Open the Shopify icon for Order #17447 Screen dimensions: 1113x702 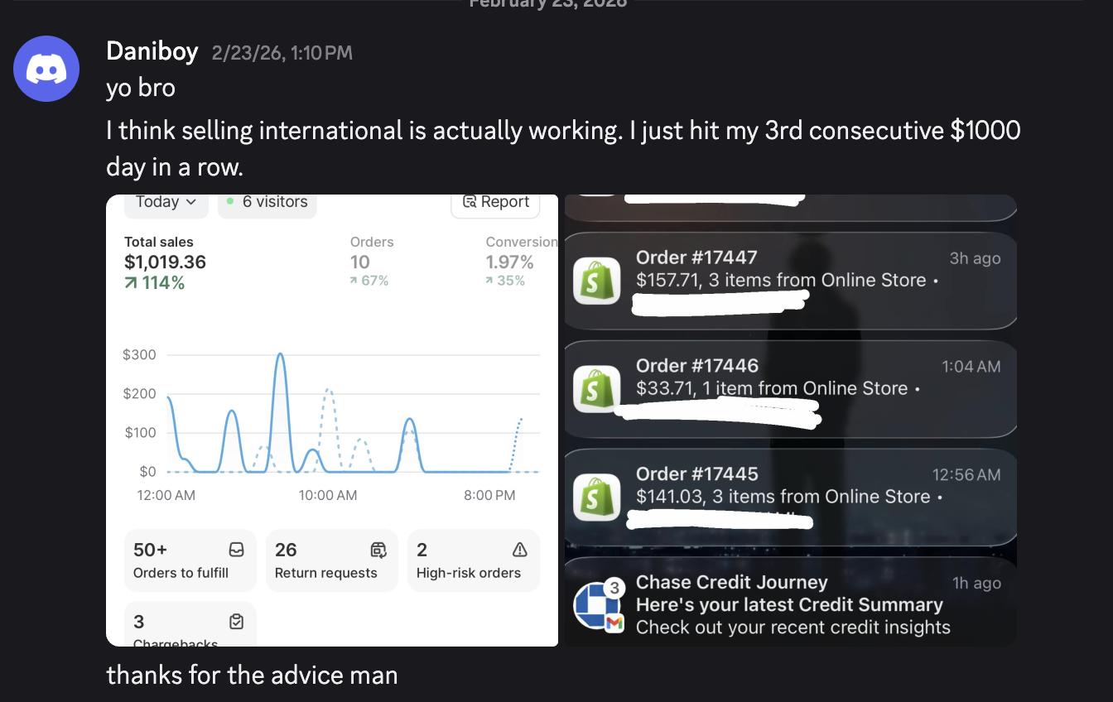coord(597,281)
